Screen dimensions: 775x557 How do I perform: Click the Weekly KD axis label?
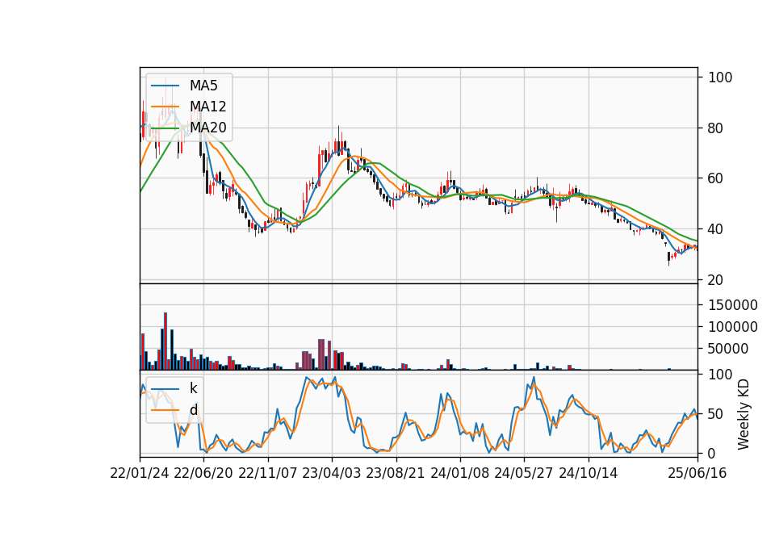[x=744, y=415]
